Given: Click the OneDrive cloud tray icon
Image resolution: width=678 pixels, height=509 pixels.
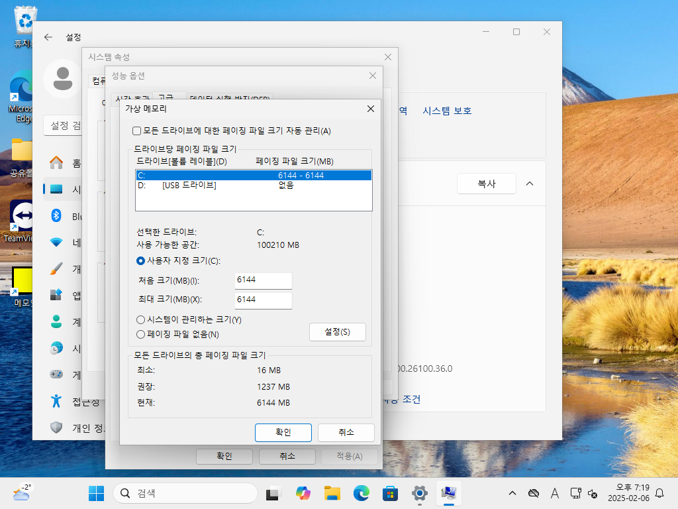Looking at the screenshot, I should pos(534,493).
